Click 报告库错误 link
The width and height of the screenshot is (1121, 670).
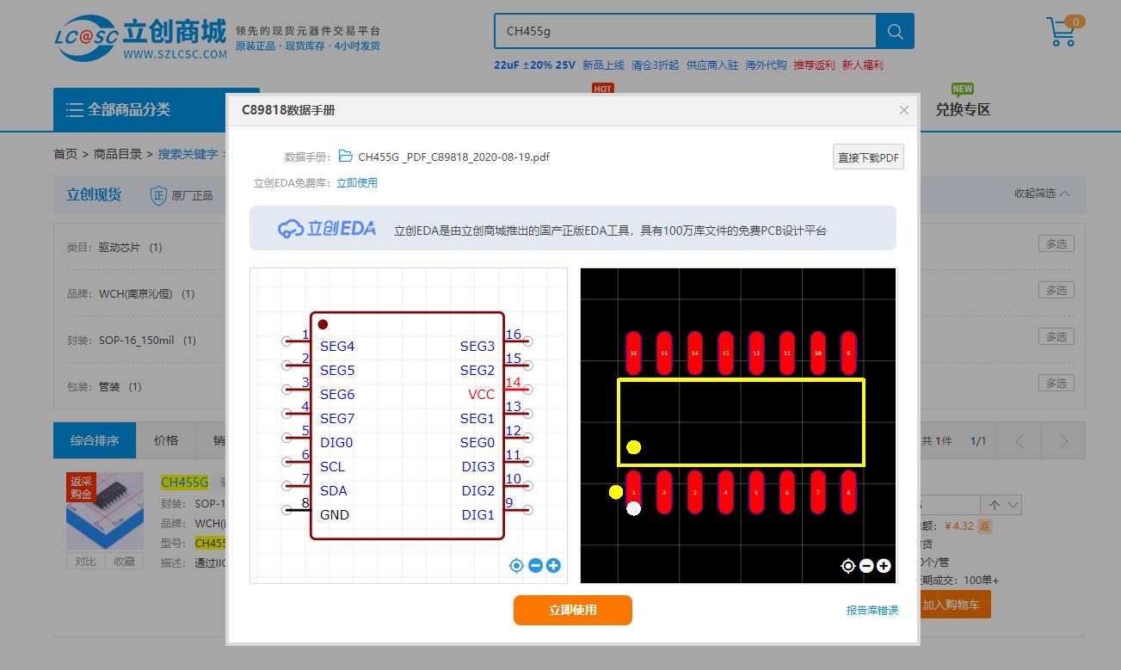point(872,610)
